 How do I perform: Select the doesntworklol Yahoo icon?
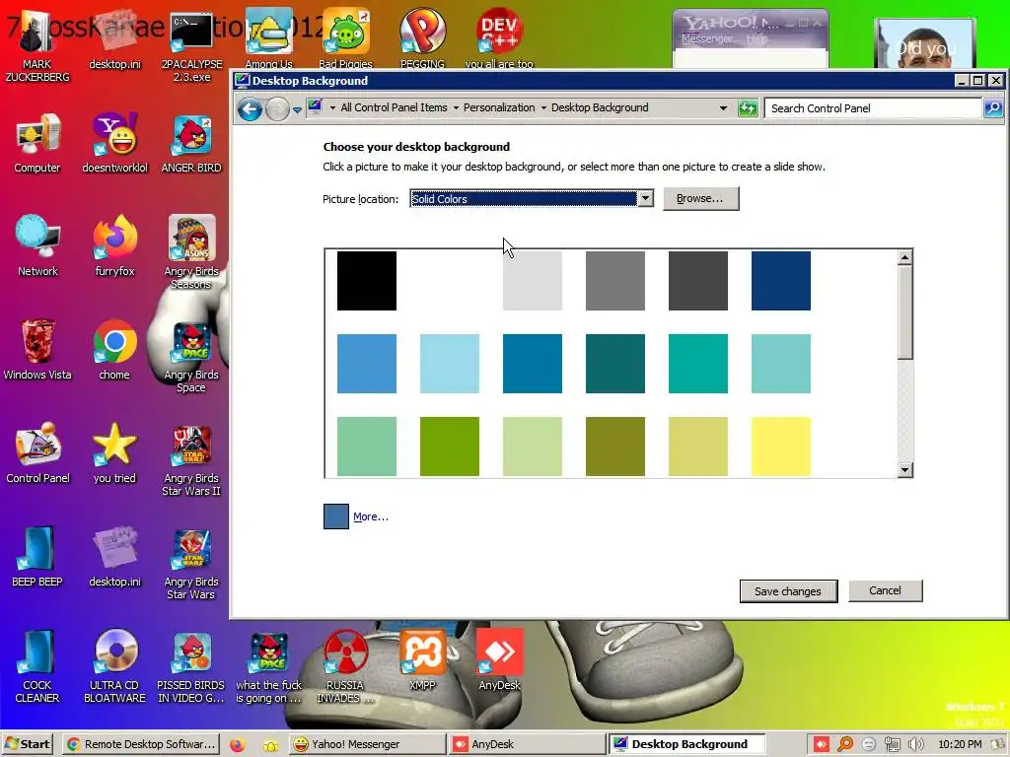pyautogui.click(x=114, y=143)
